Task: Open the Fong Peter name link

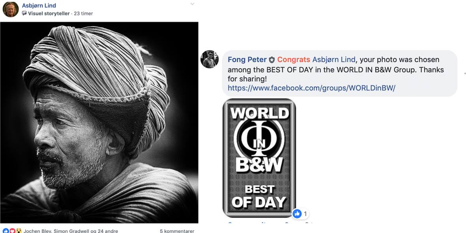Action: point(247,60)
